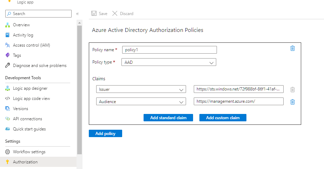324x169 pixels.
Task: Open Overview in the sidebar
Action: pos(21,25)
